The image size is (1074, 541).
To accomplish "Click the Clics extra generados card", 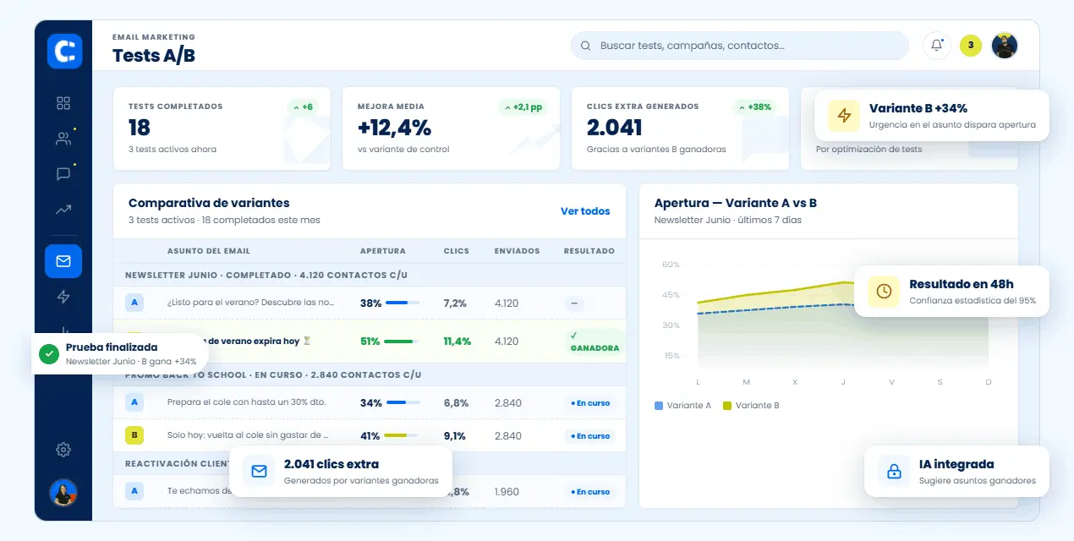I will click(x=680, y=128).
